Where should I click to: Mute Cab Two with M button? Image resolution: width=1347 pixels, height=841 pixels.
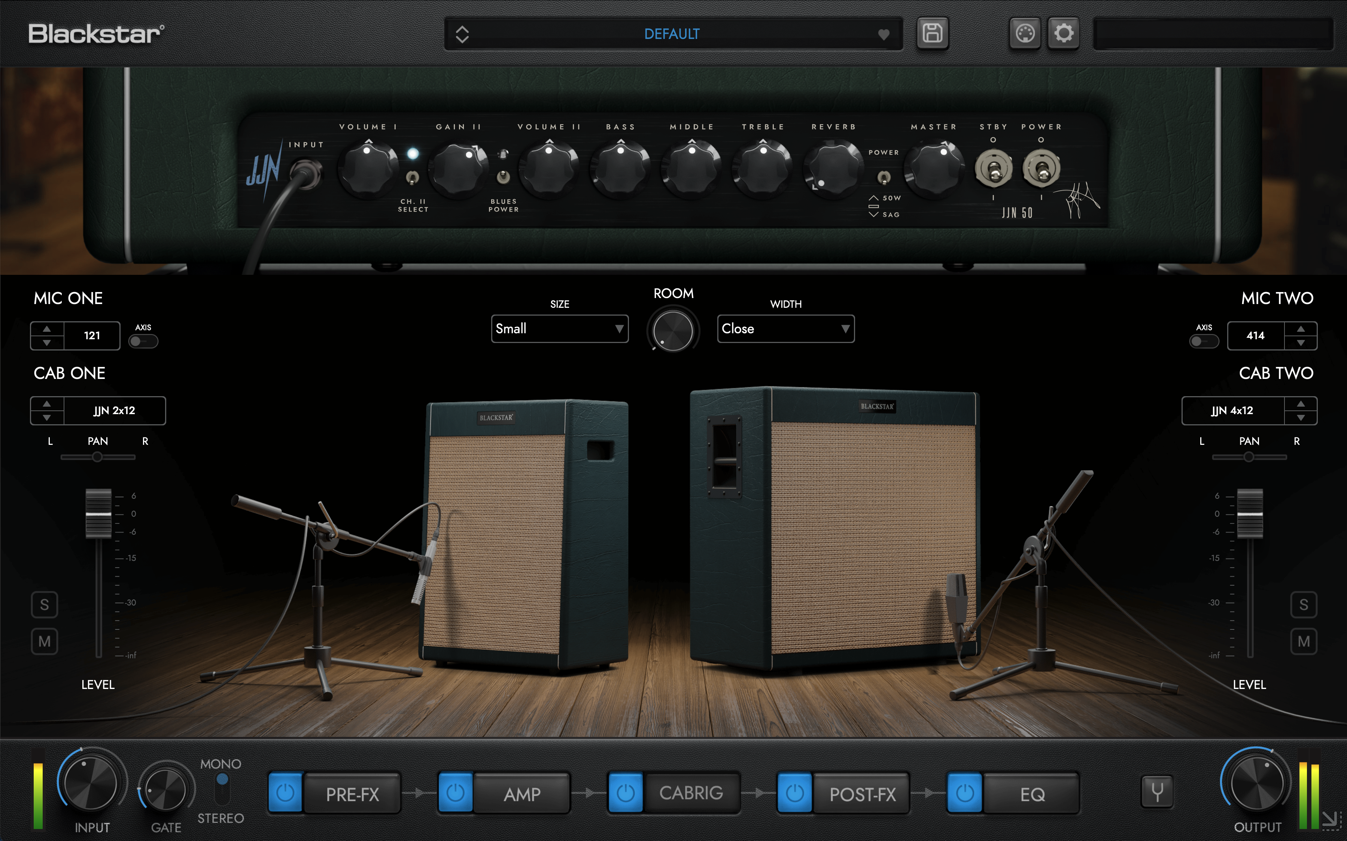[1303, 641]
